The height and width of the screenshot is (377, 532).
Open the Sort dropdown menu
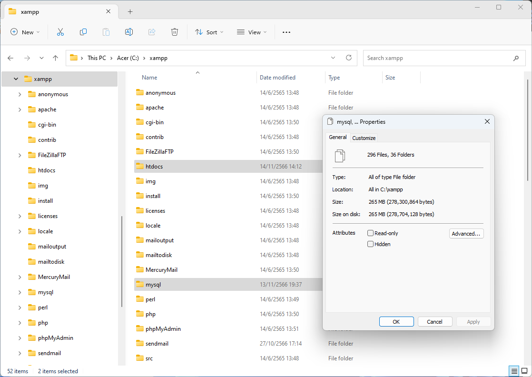[206, 32]
